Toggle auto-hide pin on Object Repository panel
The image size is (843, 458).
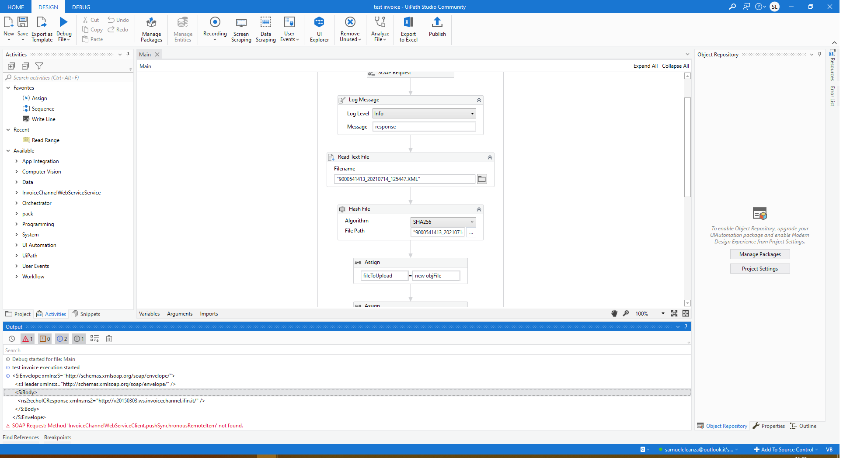tap(819, 54)
